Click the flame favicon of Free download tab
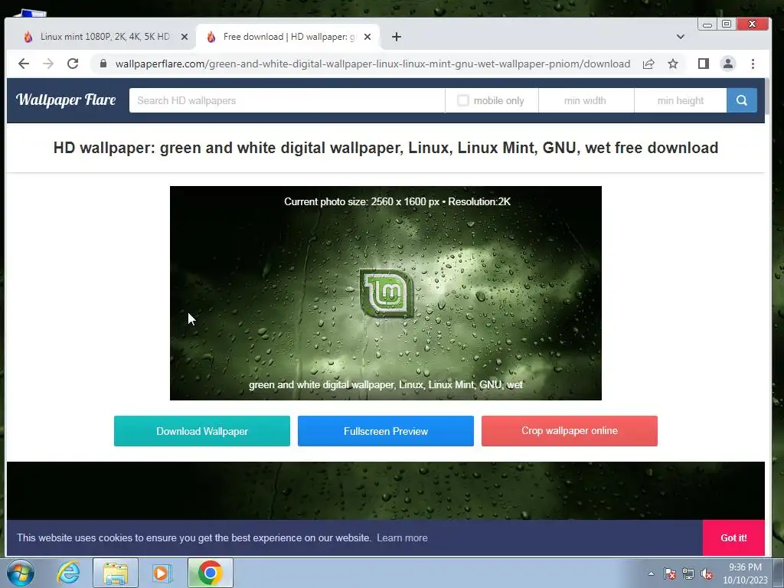 (211, 37)
